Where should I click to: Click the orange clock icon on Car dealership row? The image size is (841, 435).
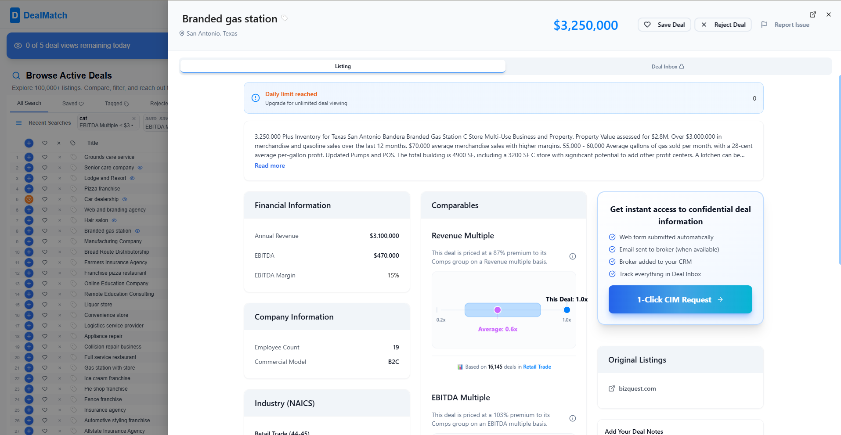[x=29, y=199]
